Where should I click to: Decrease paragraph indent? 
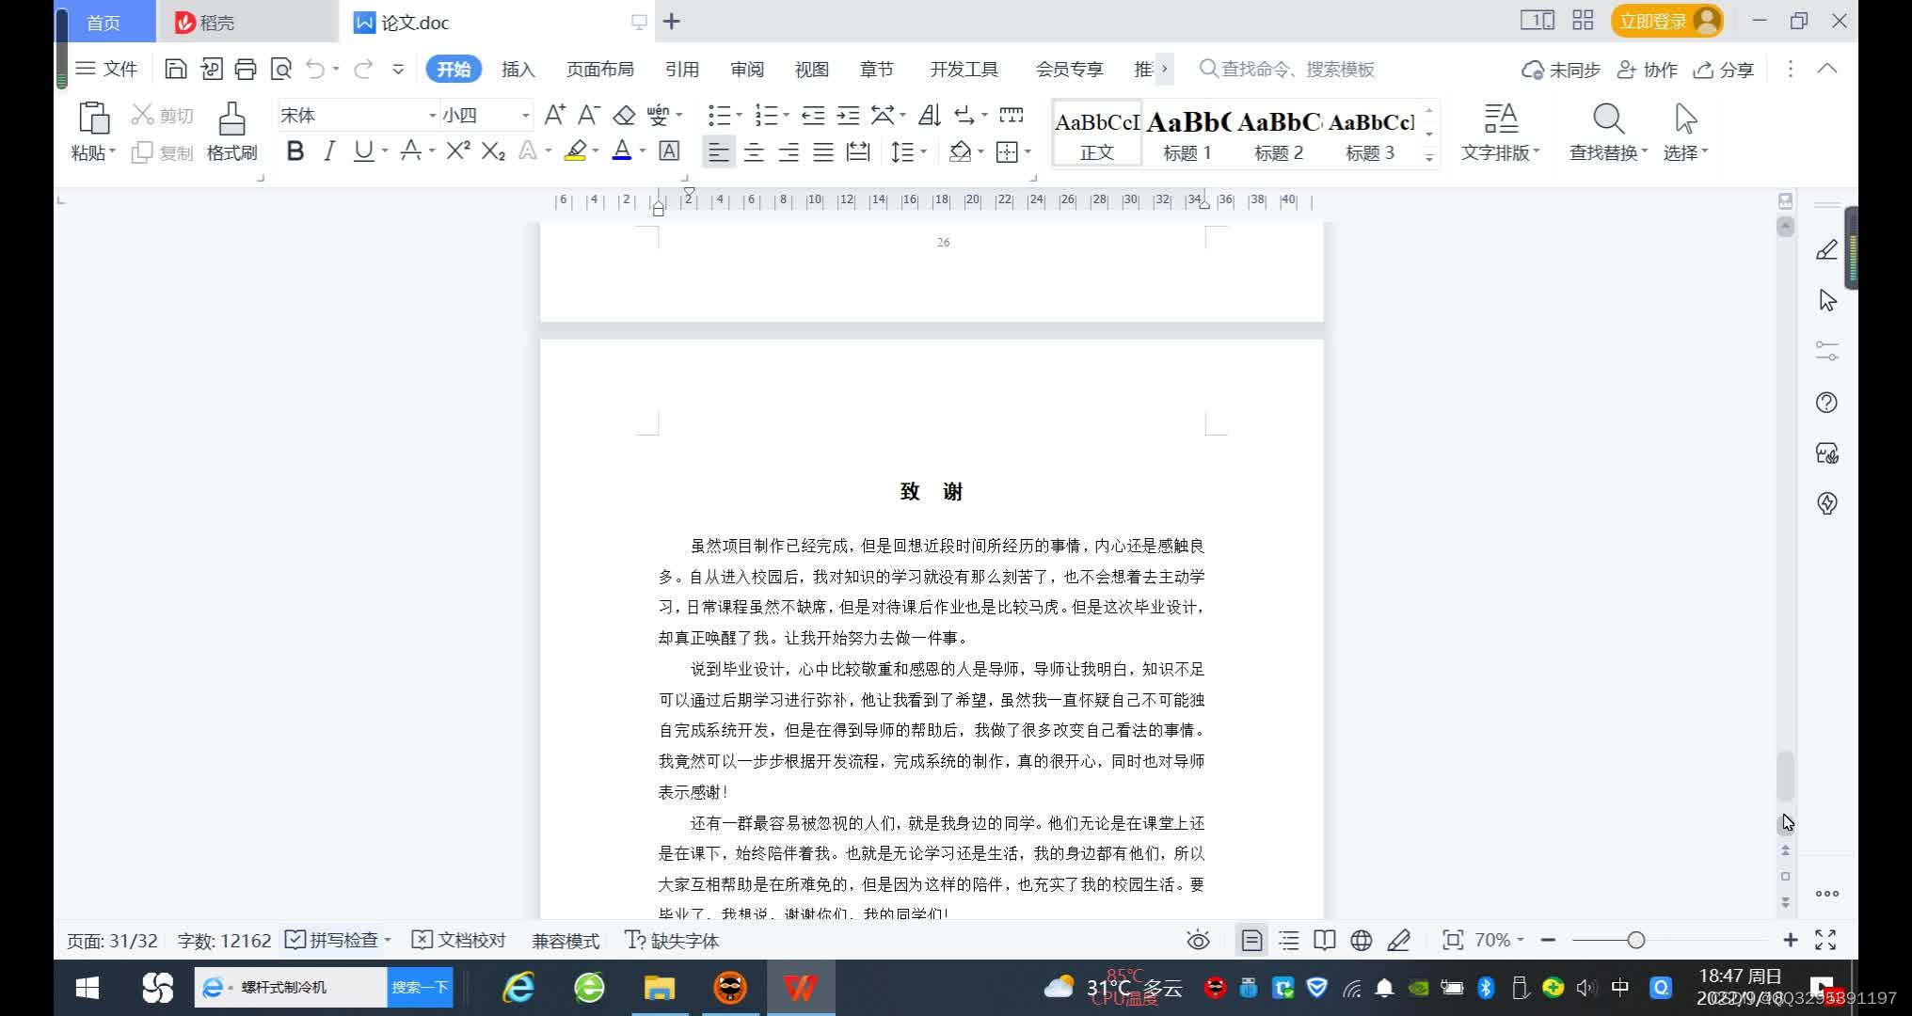[813, 115]
